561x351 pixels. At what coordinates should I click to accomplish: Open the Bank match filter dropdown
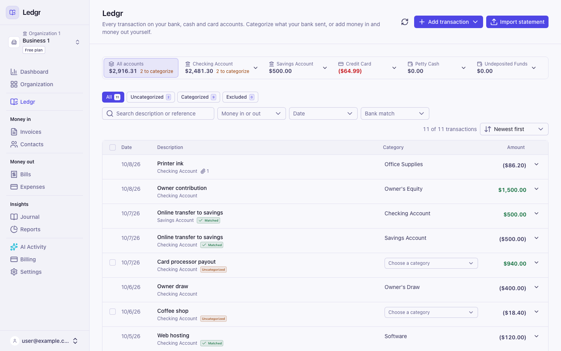tap(395, 113)
